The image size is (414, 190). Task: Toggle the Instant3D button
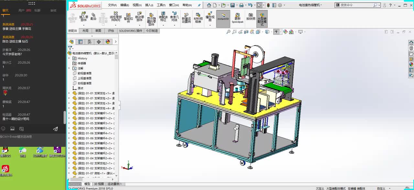[223, 19]
